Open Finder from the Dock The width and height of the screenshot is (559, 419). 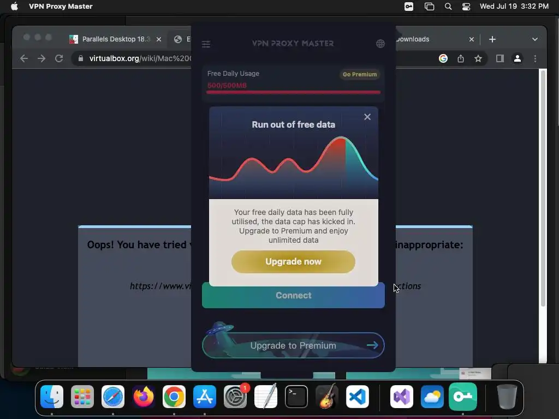[52, 397]
